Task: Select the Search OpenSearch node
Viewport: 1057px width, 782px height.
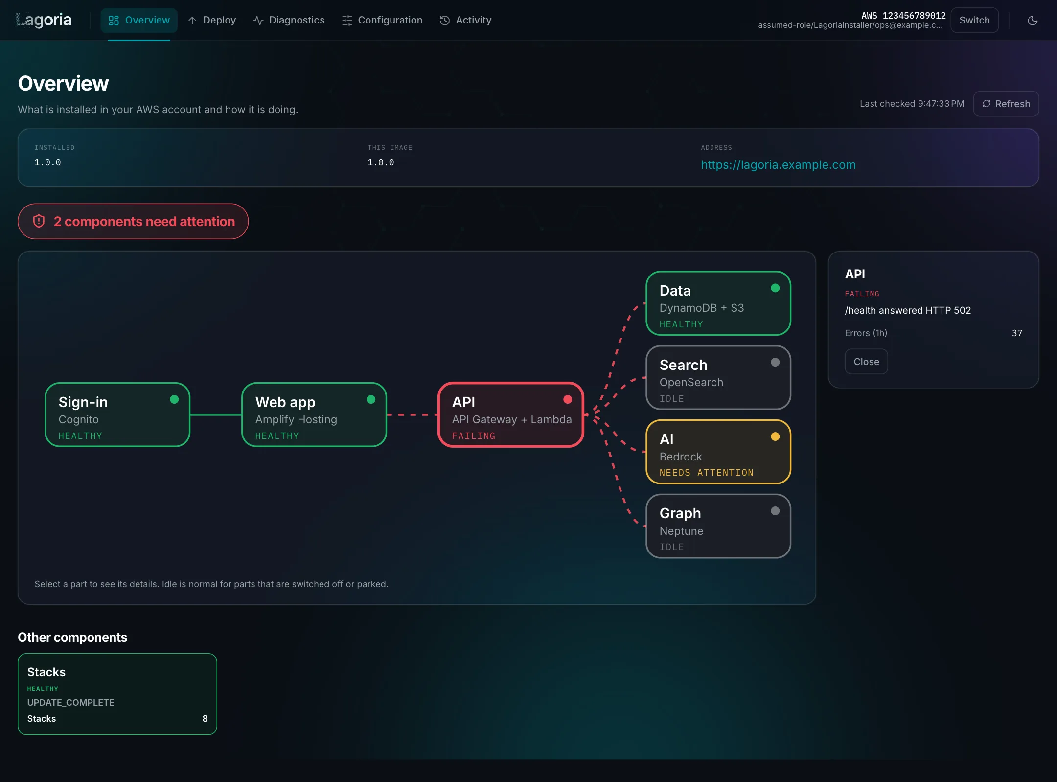Action: pyautogui.click(x=718, y=377)
